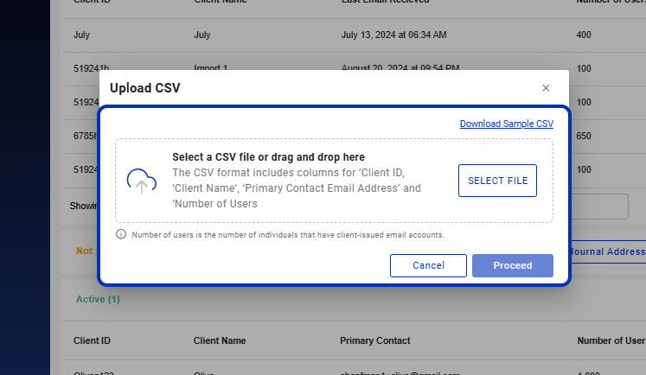Click the SELECT FILE button
The image size is (646, 375).
tap(497, 181)
